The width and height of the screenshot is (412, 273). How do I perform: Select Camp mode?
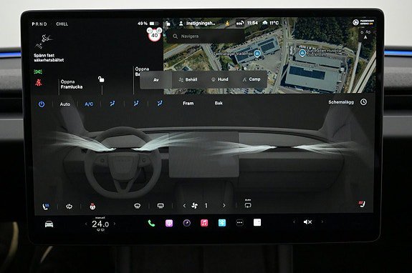point(251,79)
